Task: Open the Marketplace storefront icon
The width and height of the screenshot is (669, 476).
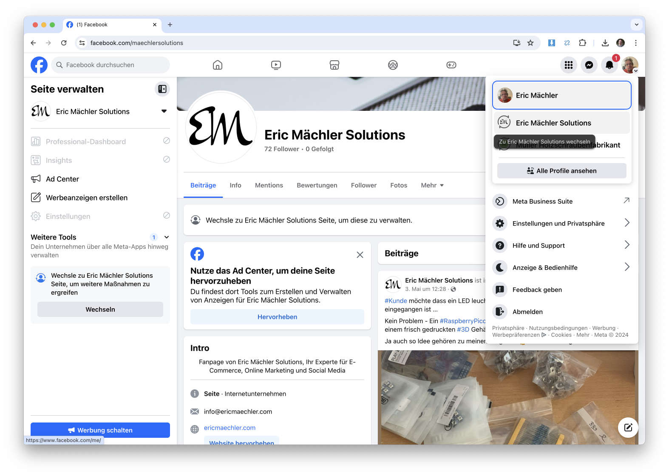Action: [x=334, y=65]
